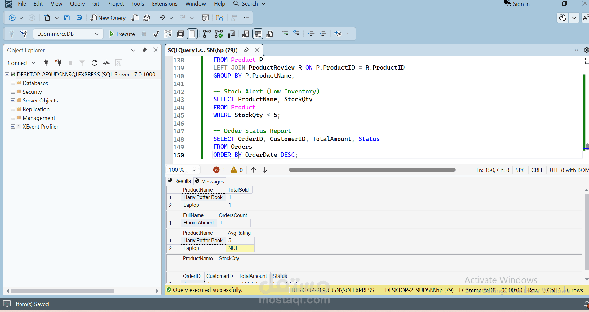Click Object Explorer Disconnect icon
The height and width of the screenshot is (312, 589).
click(x=58, y=63)
